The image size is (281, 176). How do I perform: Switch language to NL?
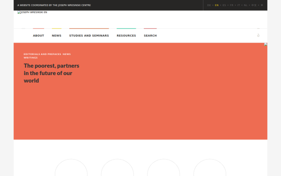(x=245, y=5)
